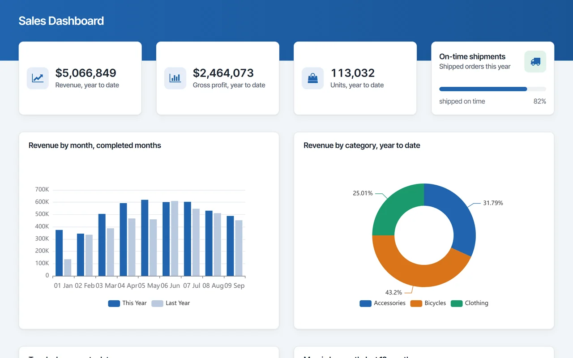Click the "Shipped orders this year" subtitle

(x=475, y=67)
